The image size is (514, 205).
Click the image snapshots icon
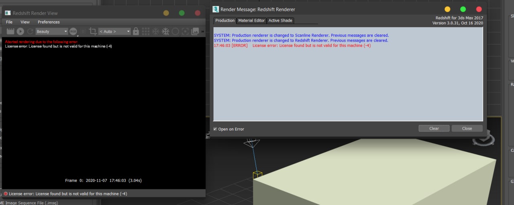(195, 31)
